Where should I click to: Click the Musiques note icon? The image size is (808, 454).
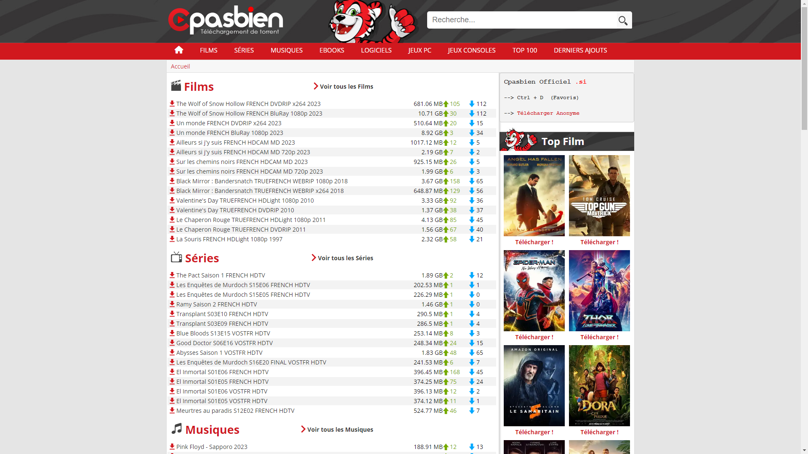point(177,428)
